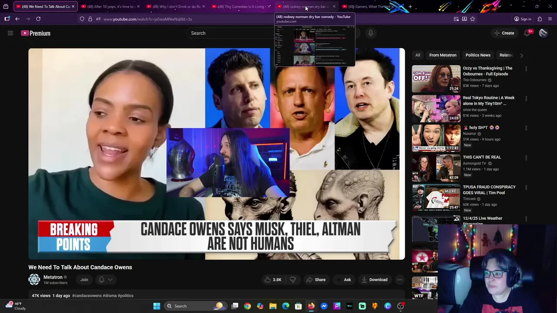The image size is (557, 313).
Task: Open TPUSA FRAUD CONSPIRACY video title
Action: coord(489,190)
